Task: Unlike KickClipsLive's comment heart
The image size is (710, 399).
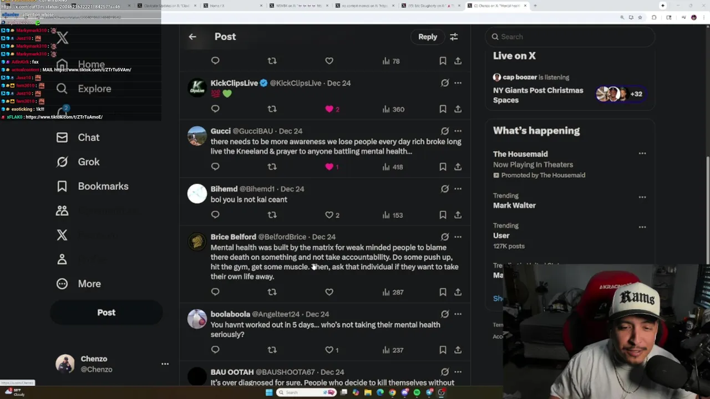Action: (329, 109)
